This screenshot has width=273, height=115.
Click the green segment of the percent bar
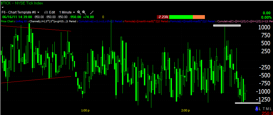click(181, 17)
